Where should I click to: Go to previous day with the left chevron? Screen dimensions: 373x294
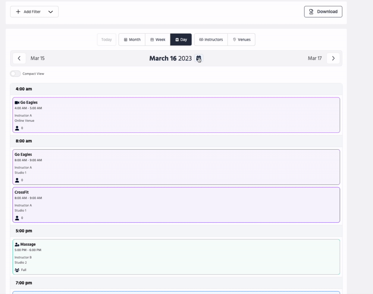(x=19, y=58)
